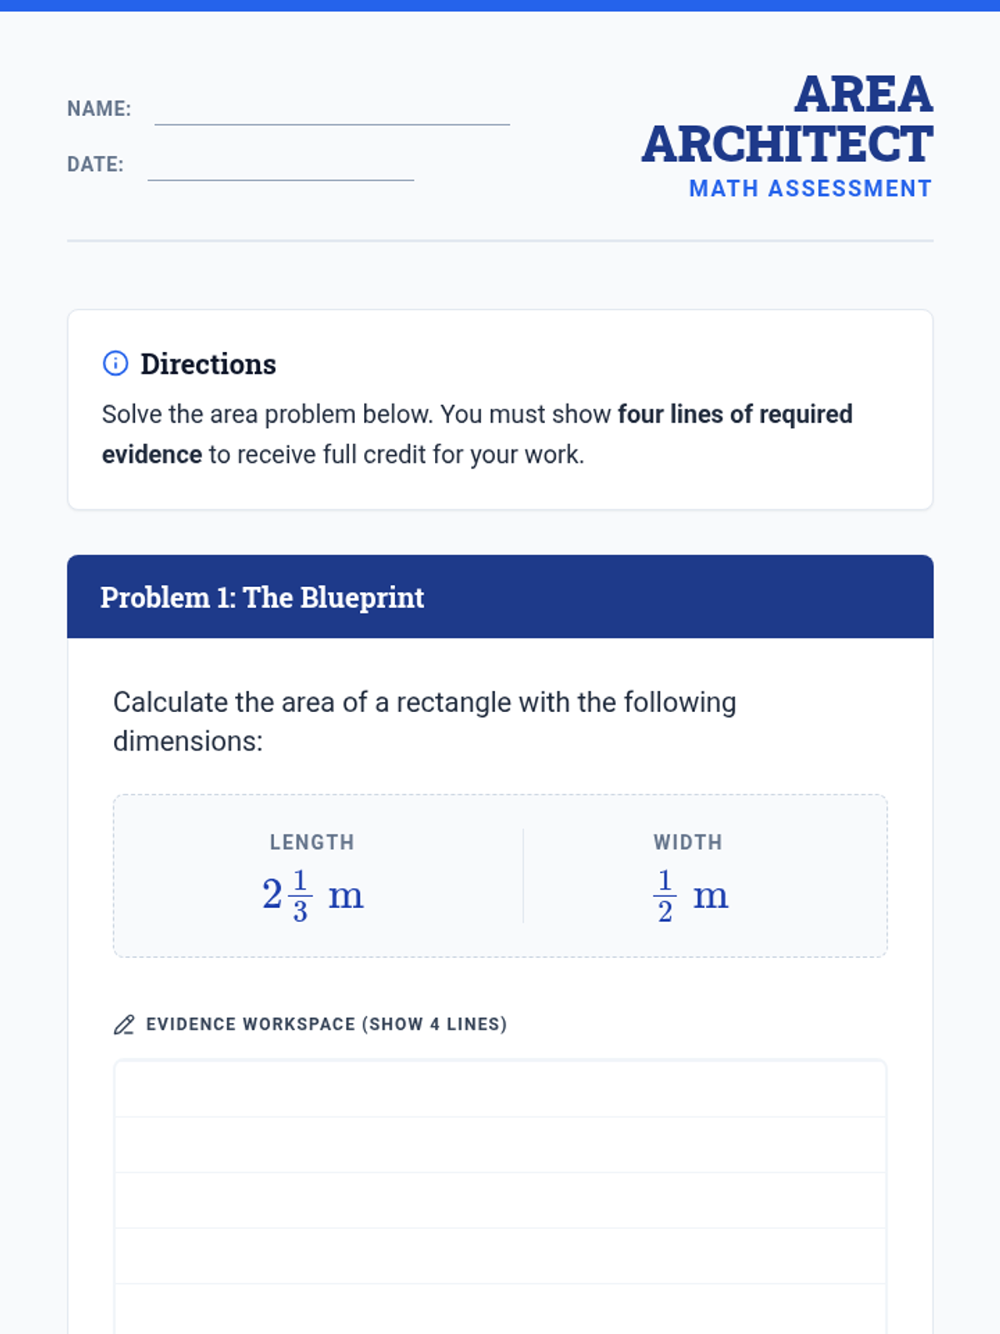Click the NAME input line
Image resolution: width=1000 pixels, height=1334 pixels.
click(332, 112)
